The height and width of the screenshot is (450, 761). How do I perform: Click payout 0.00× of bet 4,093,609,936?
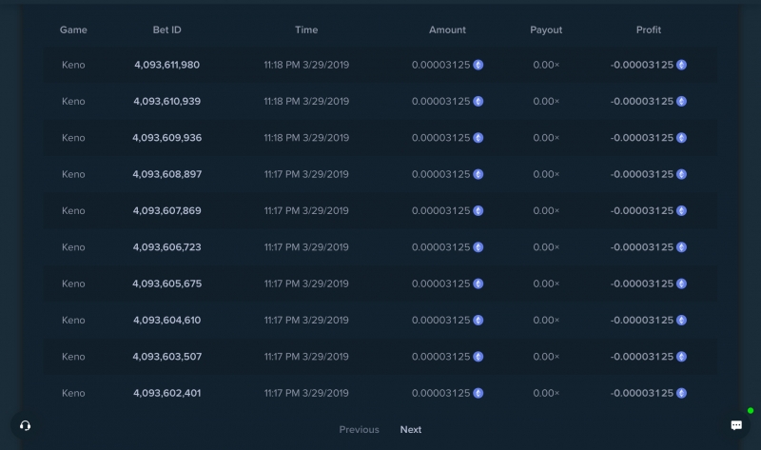[546, 138]
